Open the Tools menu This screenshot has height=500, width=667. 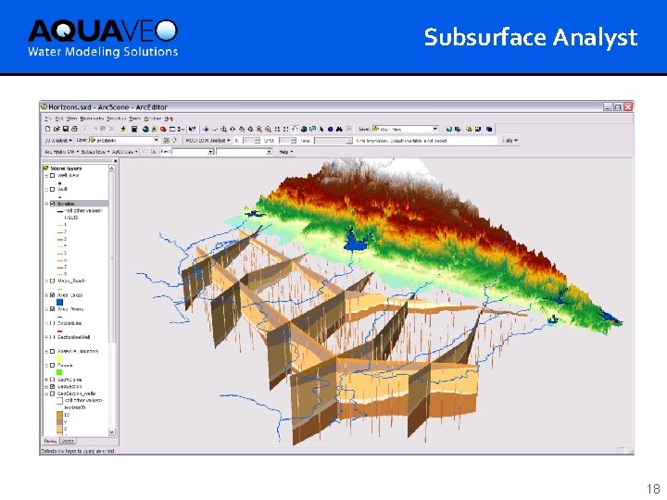135,119
